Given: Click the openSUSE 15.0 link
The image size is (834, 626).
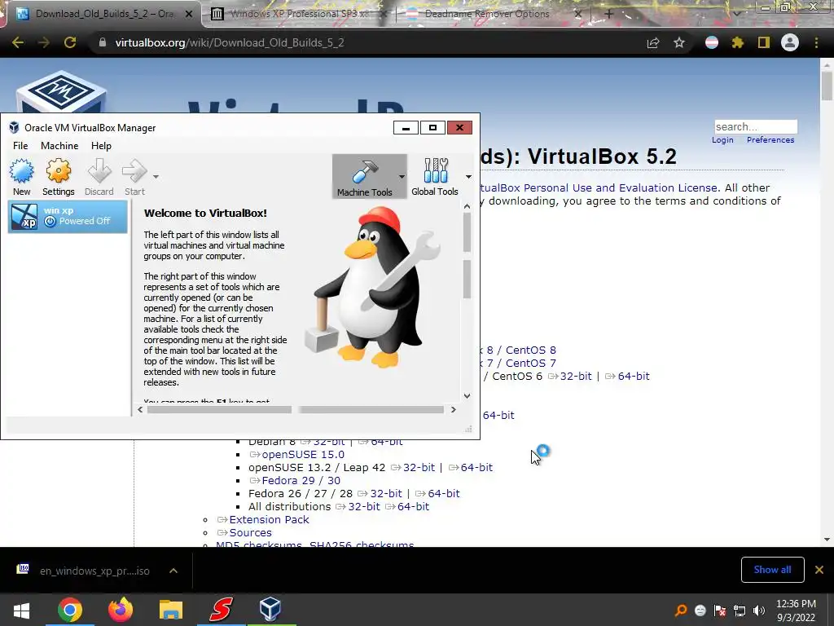Looking at the screenshot, I should click(x=303, y=455).
